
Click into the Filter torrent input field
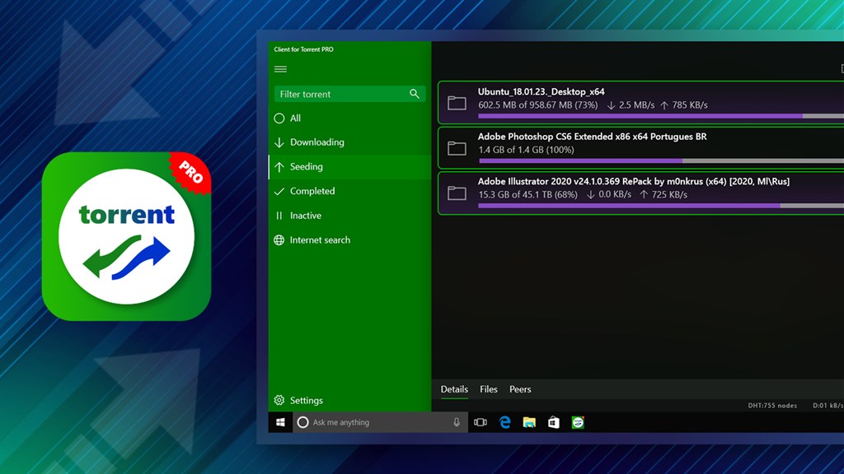349,94
